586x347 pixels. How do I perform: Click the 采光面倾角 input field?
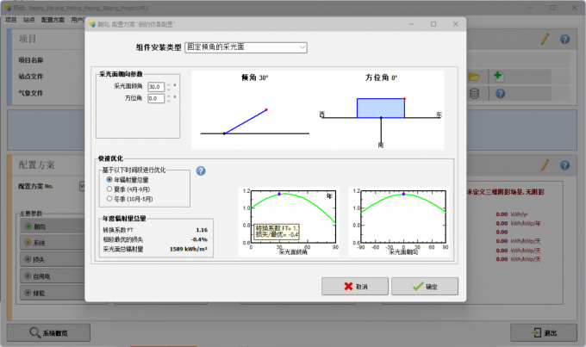pyautogui.click(x=156, y=87)
